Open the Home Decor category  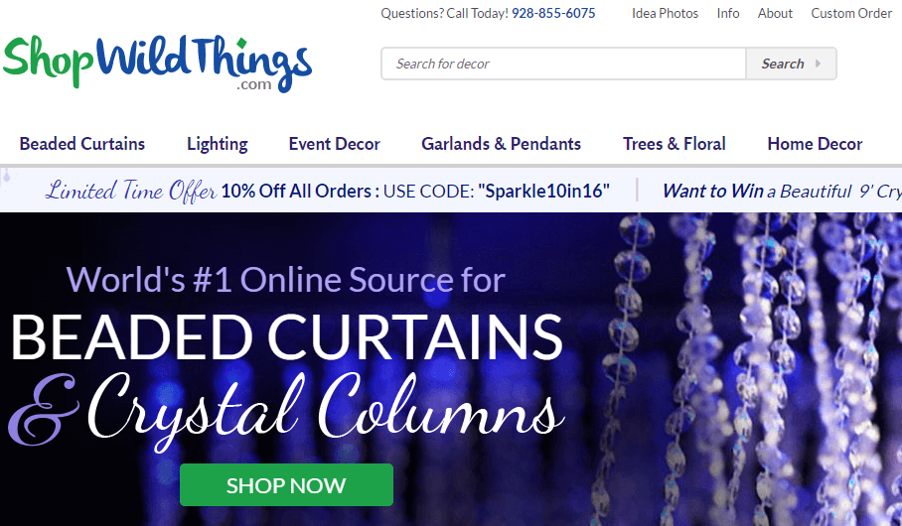click(x=815, y=144)
